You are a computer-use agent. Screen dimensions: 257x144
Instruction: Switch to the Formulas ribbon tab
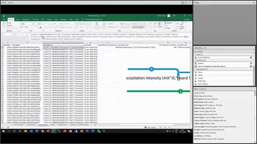pyautogui.click(x=35, y=20)
